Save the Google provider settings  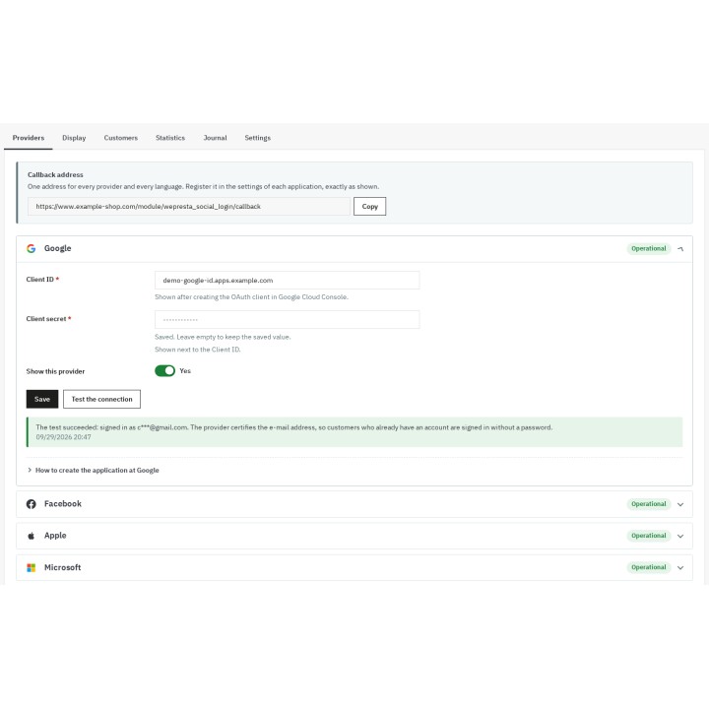coord(42,399)
